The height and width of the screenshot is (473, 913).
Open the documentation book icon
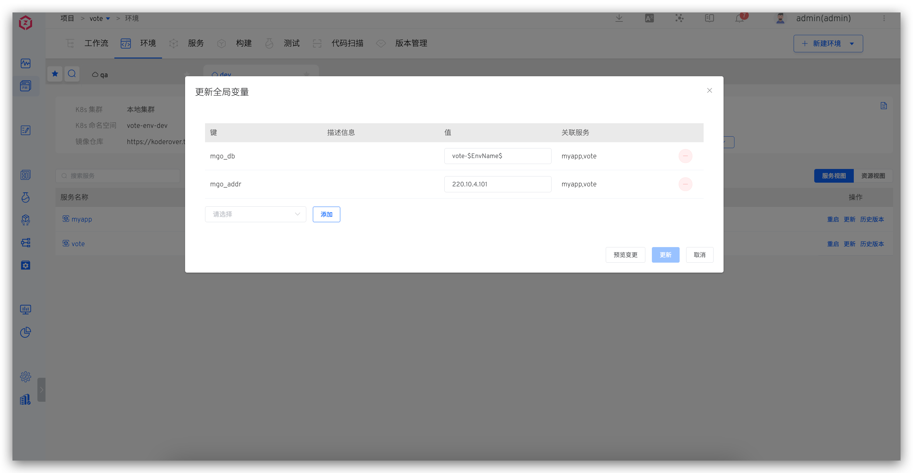709,18
